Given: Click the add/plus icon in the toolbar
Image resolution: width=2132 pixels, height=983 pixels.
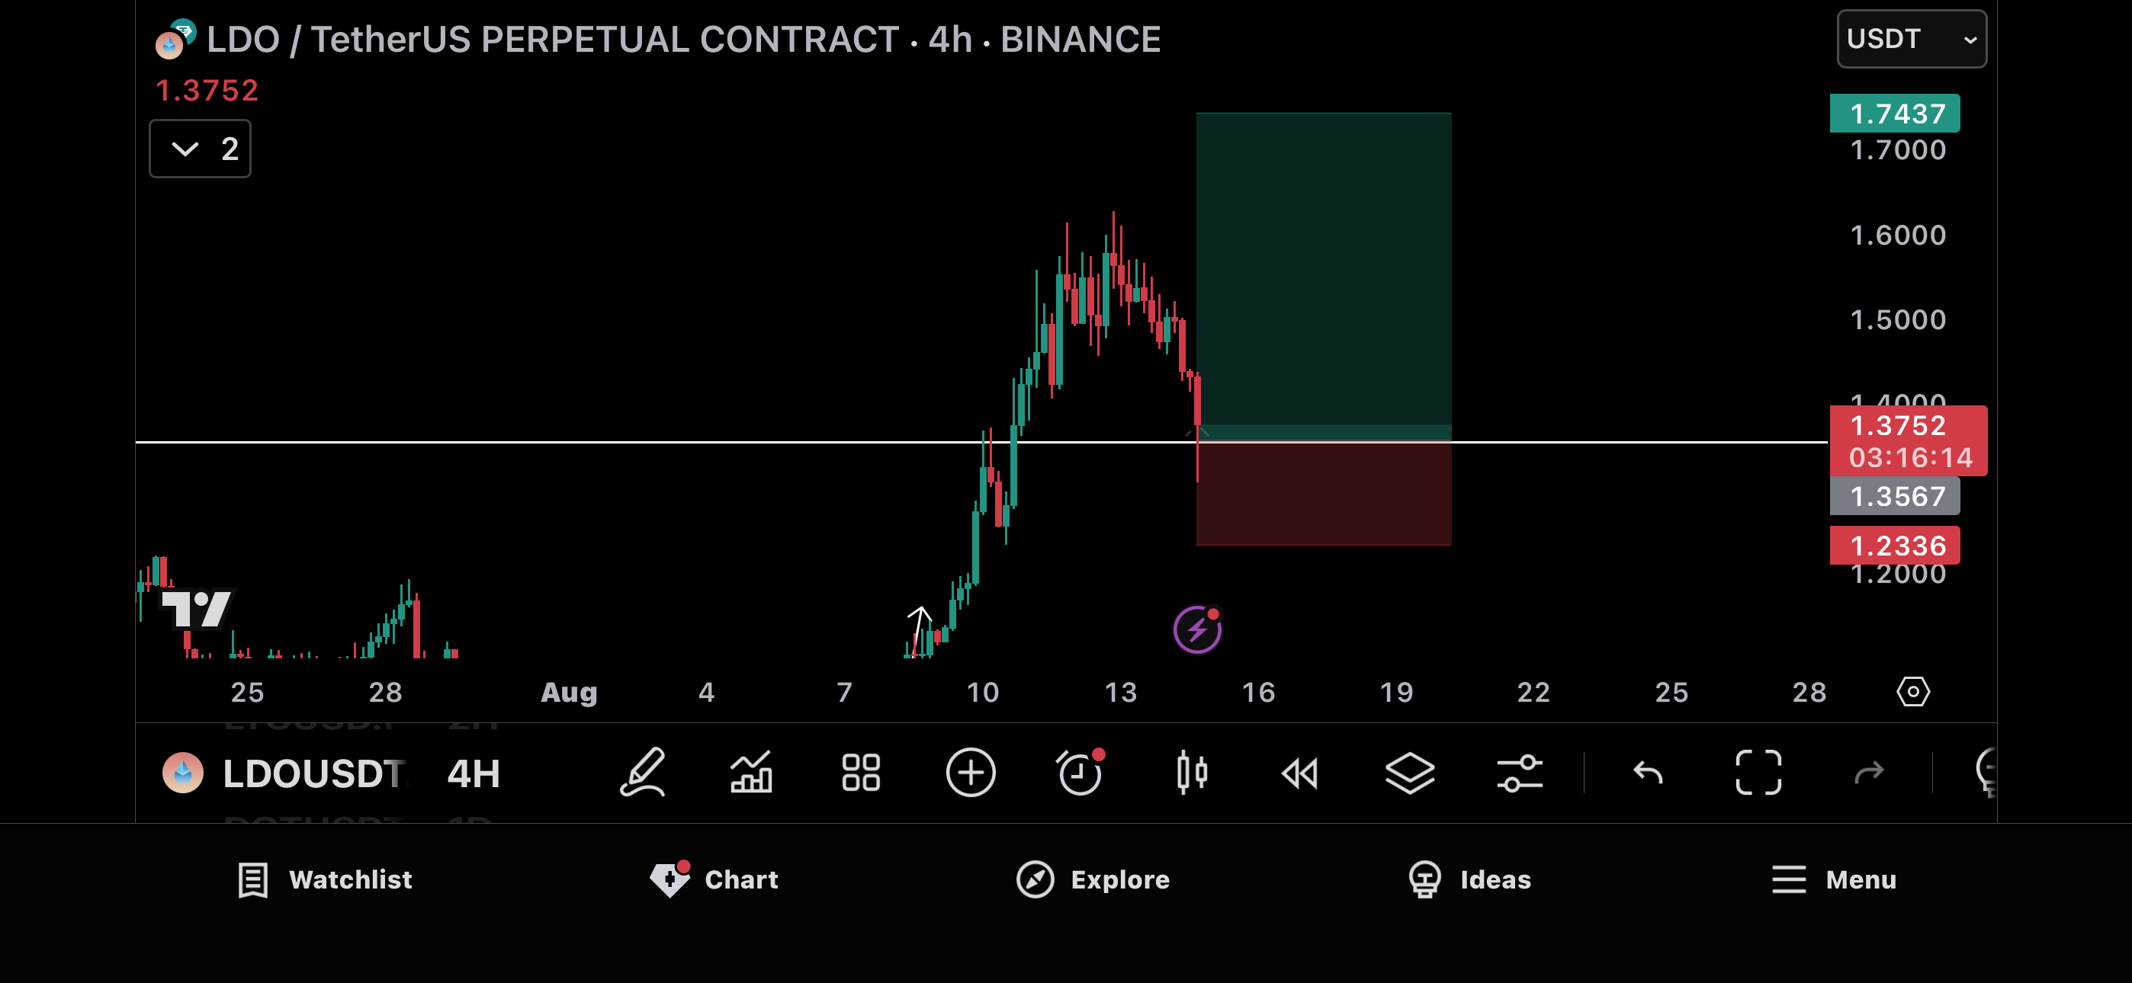Looking at the screenshot, I should pos(971,773).
